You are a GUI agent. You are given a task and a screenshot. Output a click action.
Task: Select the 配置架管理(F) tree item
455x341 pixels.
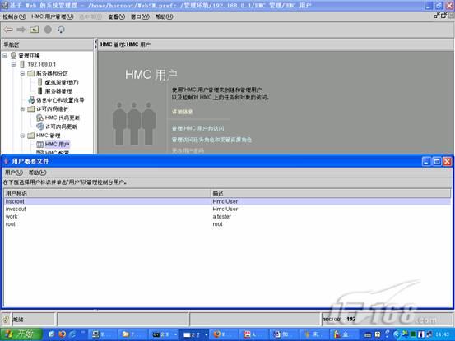point(62,82)
